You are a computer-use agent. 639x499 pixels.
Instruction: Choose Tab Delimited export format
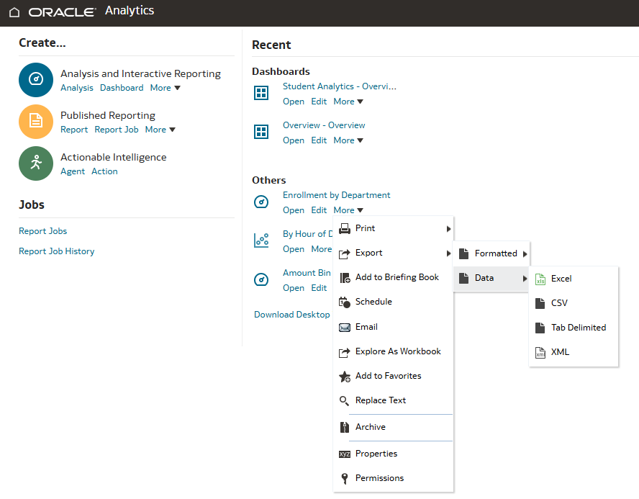pos(574,328)
